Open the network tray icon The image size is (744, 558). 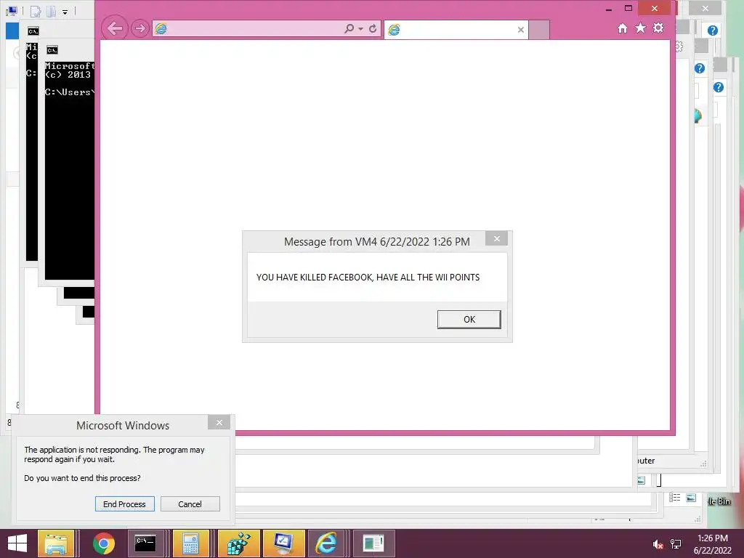point(676,544)
